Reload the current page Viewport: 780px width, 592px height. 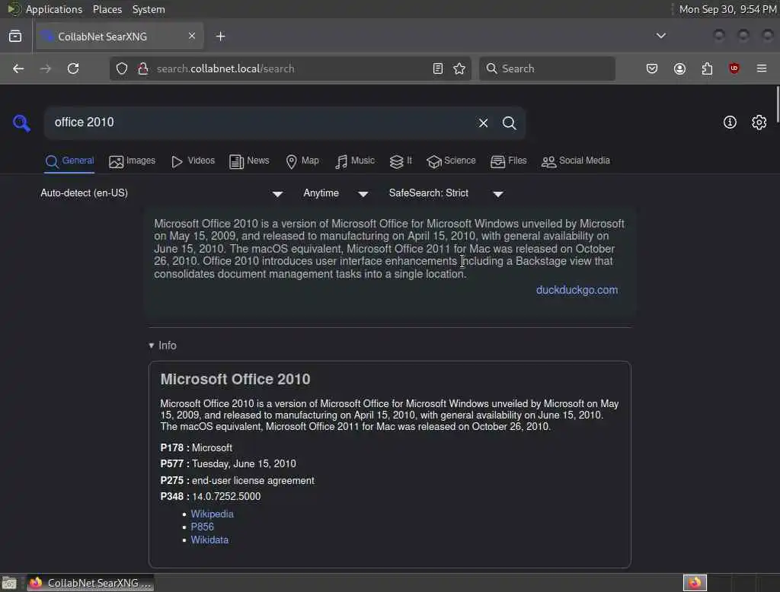coord(73,68)
